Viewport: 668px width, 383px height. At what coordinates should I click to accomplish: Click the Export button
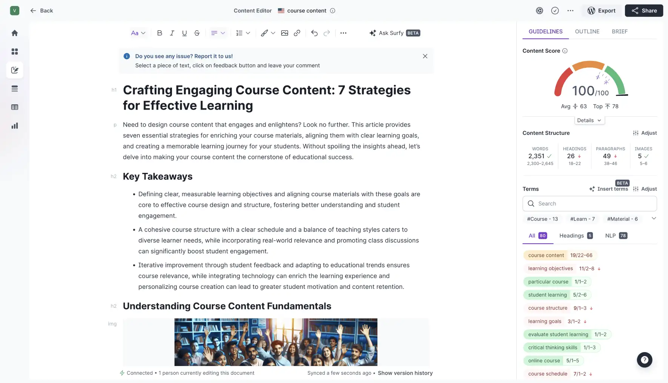pos(602,11)
